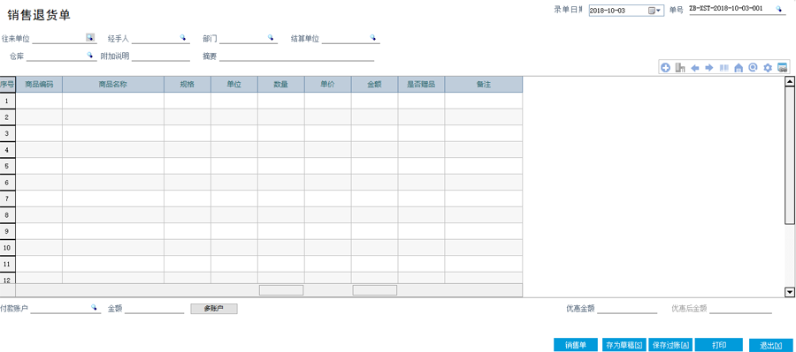This screenshot has height=352, width=796.
Task: Click the 金额 total box in footer
Action: pos(375,290)
